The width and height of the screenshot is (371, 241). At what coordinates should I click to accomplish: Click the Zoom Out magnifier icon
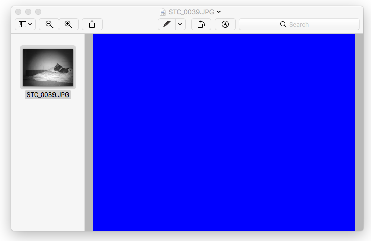[x=49, y=24]
